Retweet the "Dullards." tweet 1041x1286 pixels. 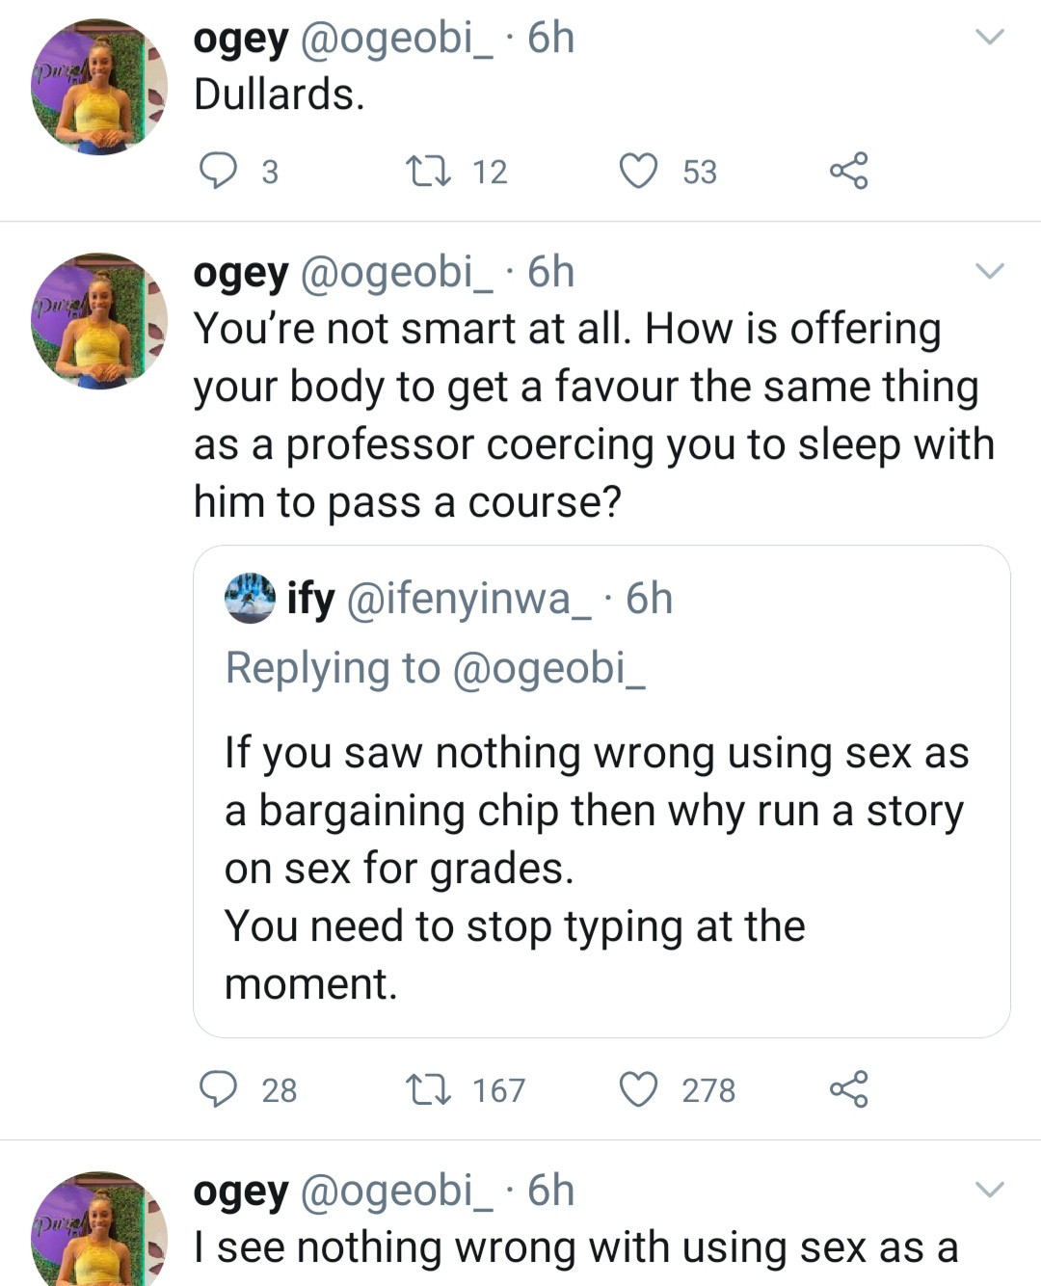coord(425,172)
